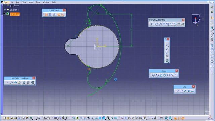Screen dimensions: 215x121
Task: Toggle Snap to Point in Sketch tools
Action: (50, 15)
